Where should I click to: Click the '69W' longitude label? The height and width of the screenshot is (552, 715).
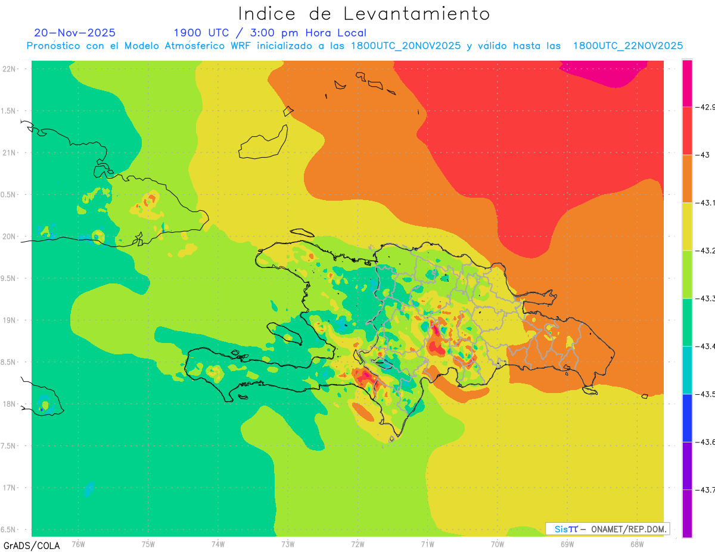click(567, 544)
